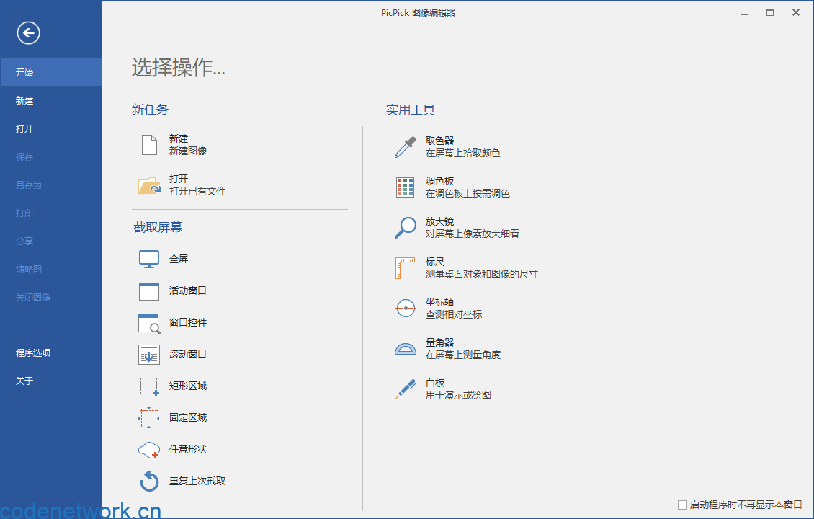Click the eyedropper icon for 取色器

click(x=406, y=147)
